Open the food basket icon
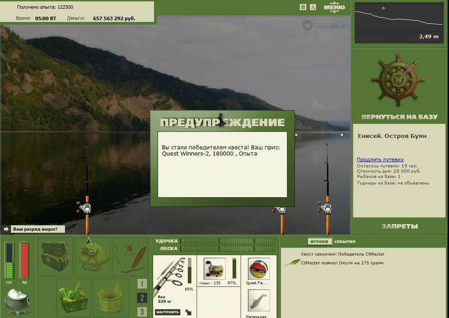 [74, 297]
